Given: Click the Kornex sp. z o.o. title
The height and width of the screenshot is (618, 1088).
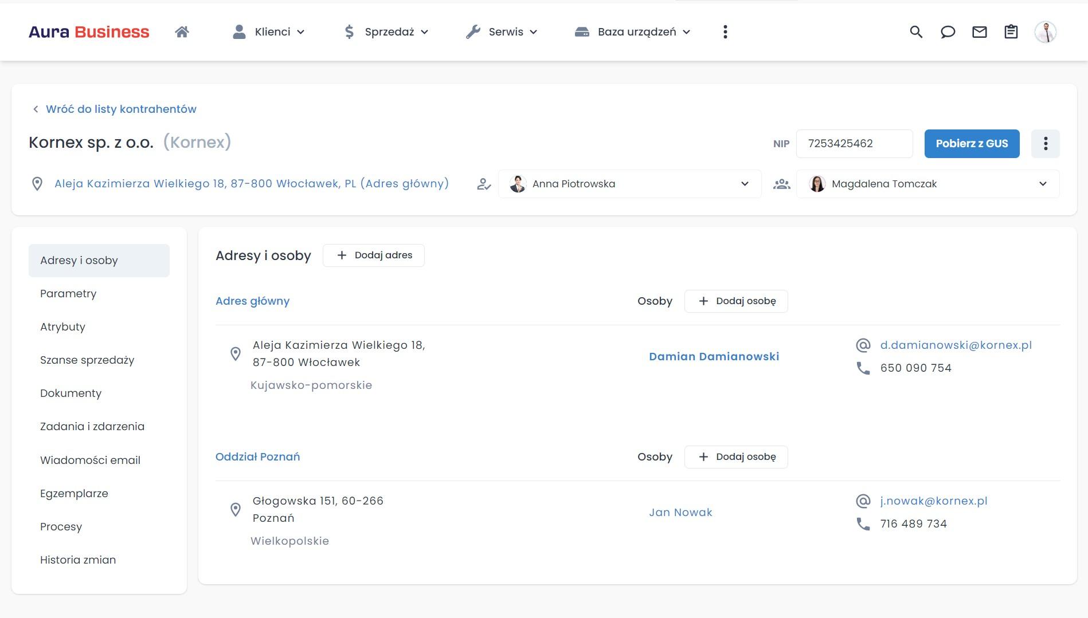Looking at the screenshot, I should click(91, 142).
